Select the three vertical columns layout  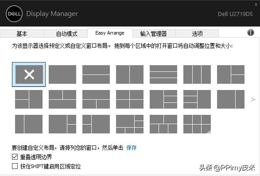197,74
